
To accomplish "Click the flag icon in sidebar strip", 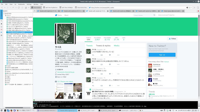I will point(1,32).
